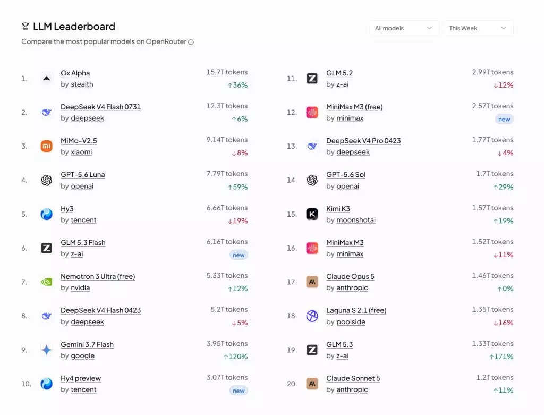Open the This Week time range dropdown
This screenshot has width=544, height=415.
tap(479, 28)
